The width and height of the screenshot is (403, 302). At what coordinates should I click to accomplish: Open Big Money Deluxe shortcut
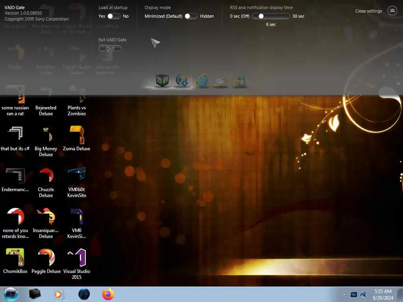click(46, 142)
